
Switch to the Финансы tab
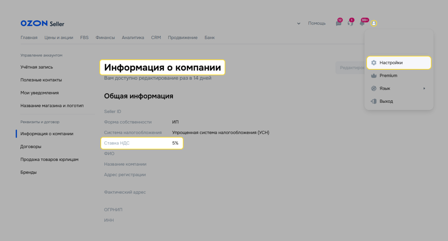pyautogui.click(x=105, y=37)
